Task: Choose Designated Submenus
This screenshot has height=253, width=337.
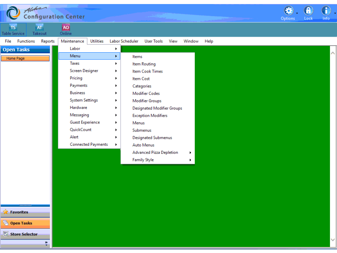Action: 158,138
